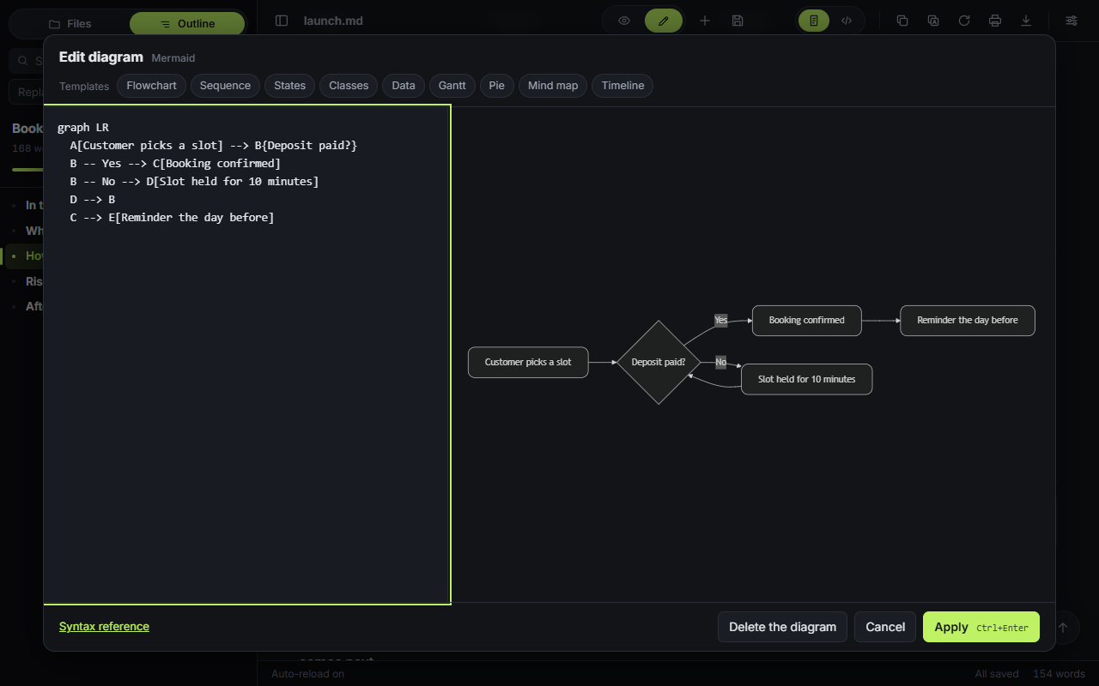Select the Pie chart template
Screen dimensions: 1099x686
(497, 86)
